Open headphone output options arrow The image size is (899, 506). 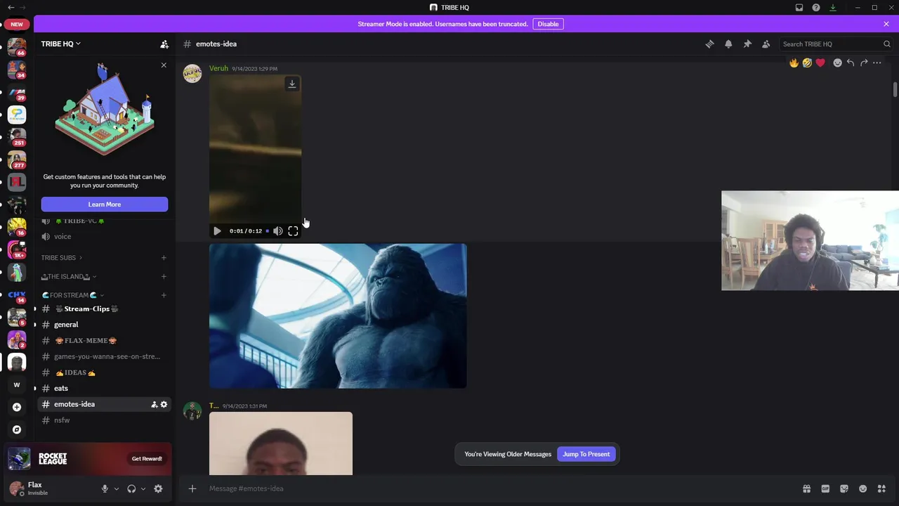click(143, 488)
